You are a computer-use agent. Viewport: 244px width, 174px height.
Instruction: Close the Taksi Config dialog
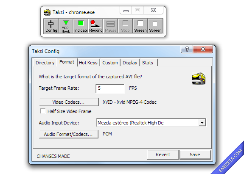[203, 49]
